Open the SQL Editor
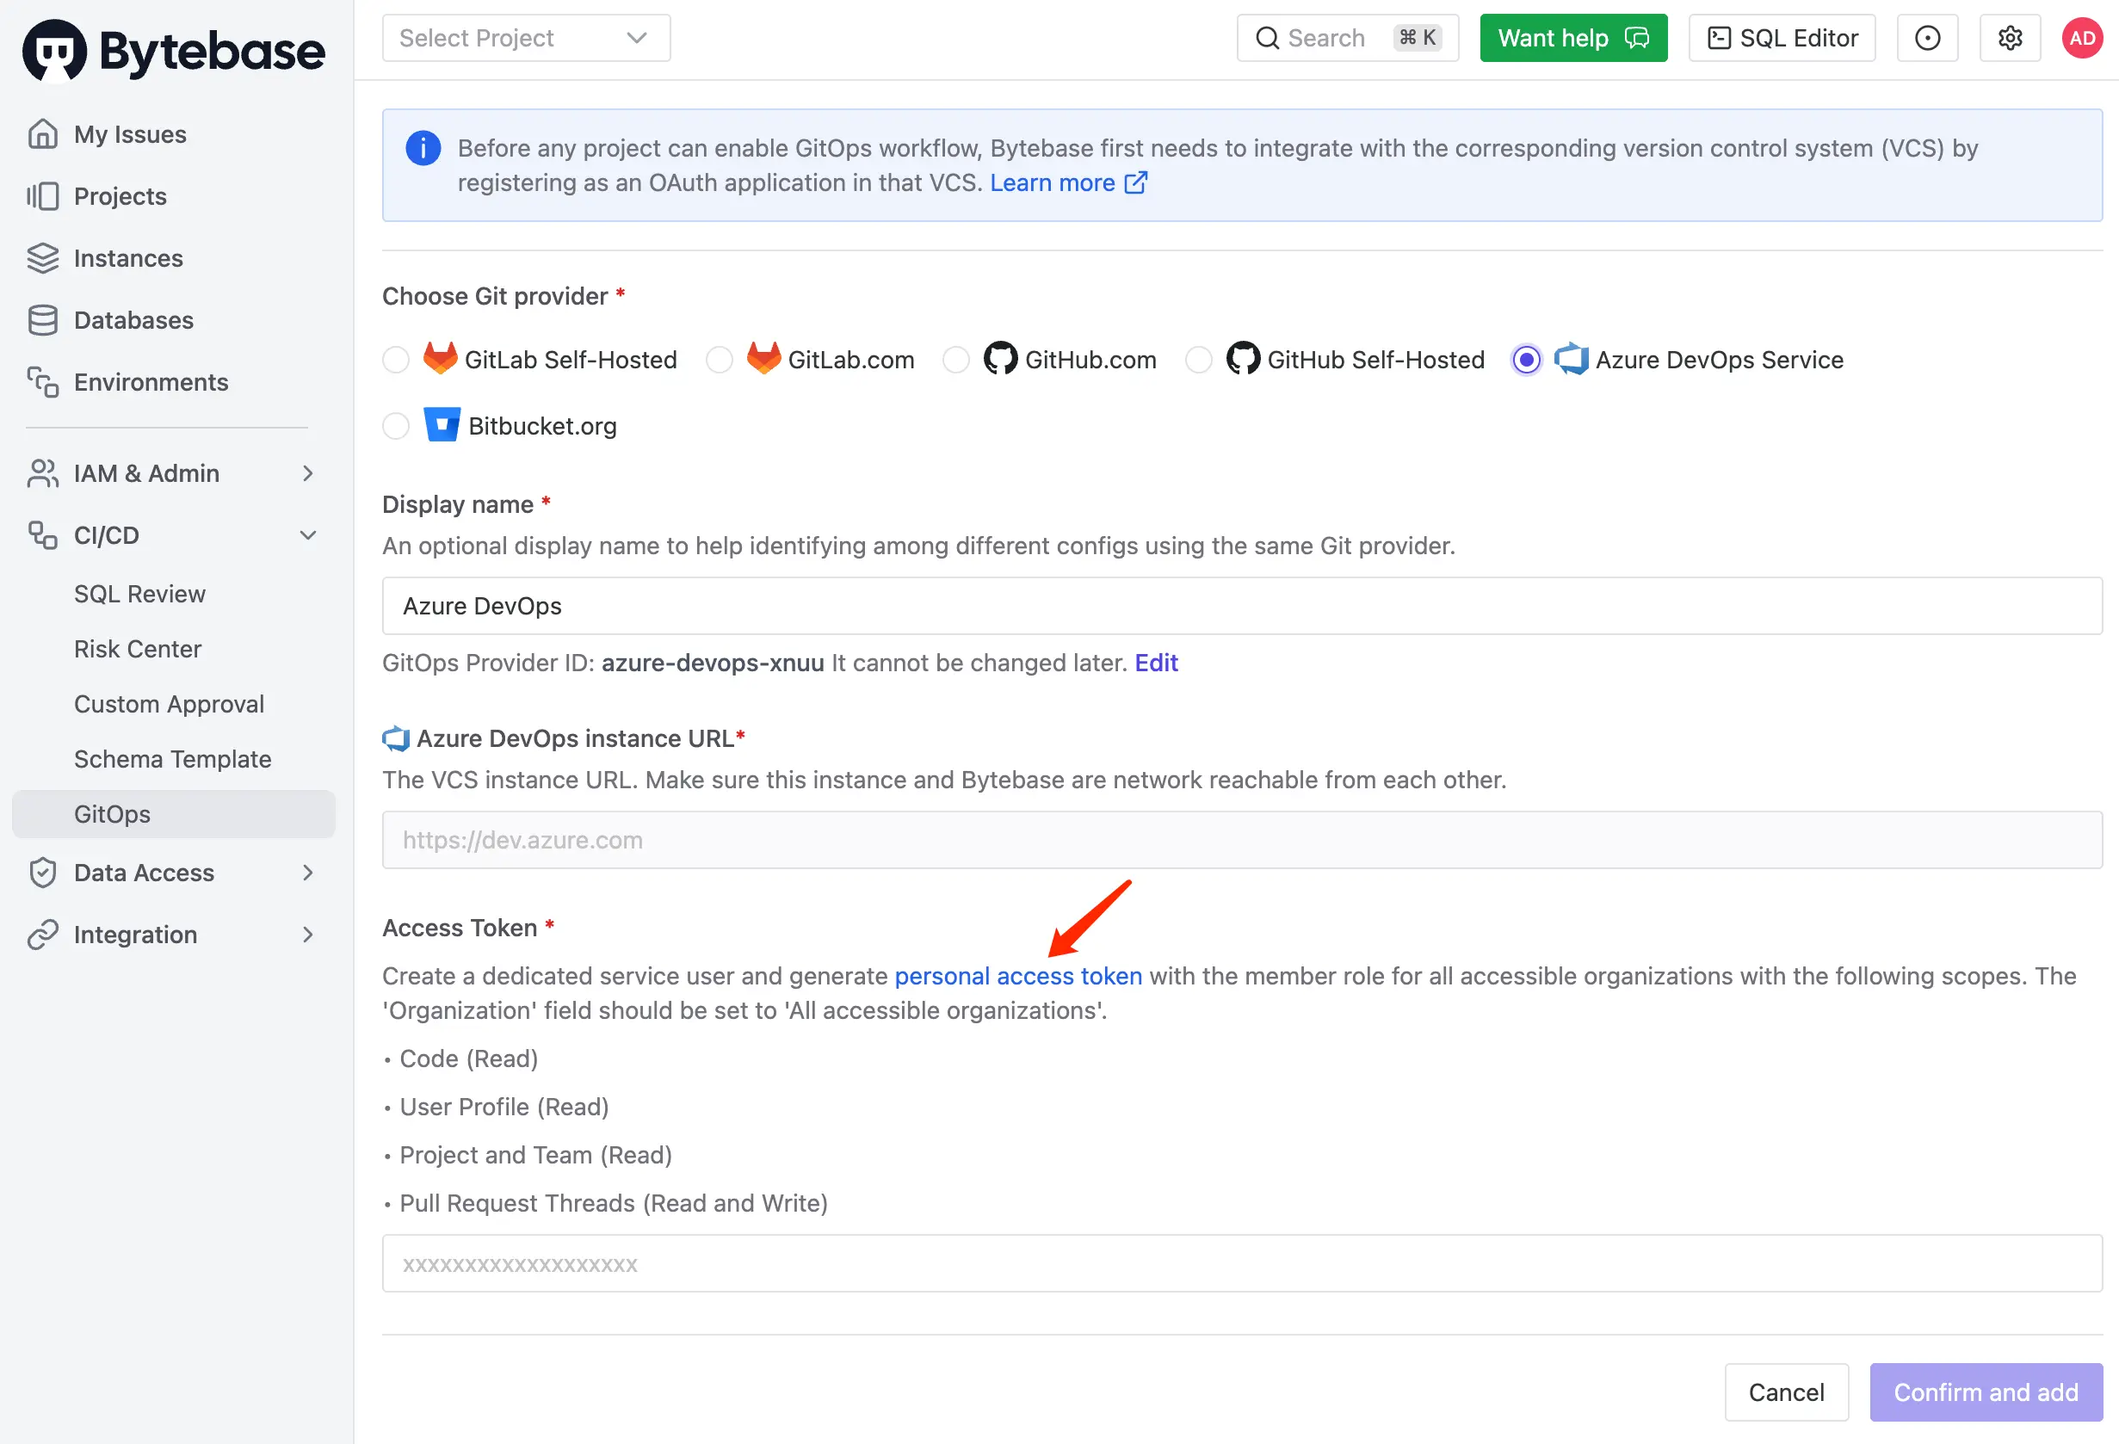Viewport: 2119px width, 1444px height. point(1782,38)
